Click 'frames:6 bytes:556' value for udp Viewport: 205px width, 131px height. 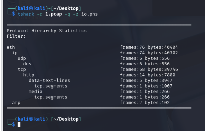145,58
